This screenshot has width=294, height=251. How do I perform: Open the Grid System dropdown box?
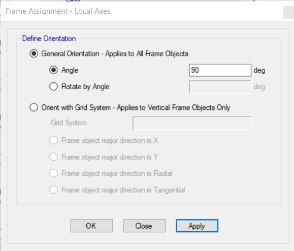point(192,123)
